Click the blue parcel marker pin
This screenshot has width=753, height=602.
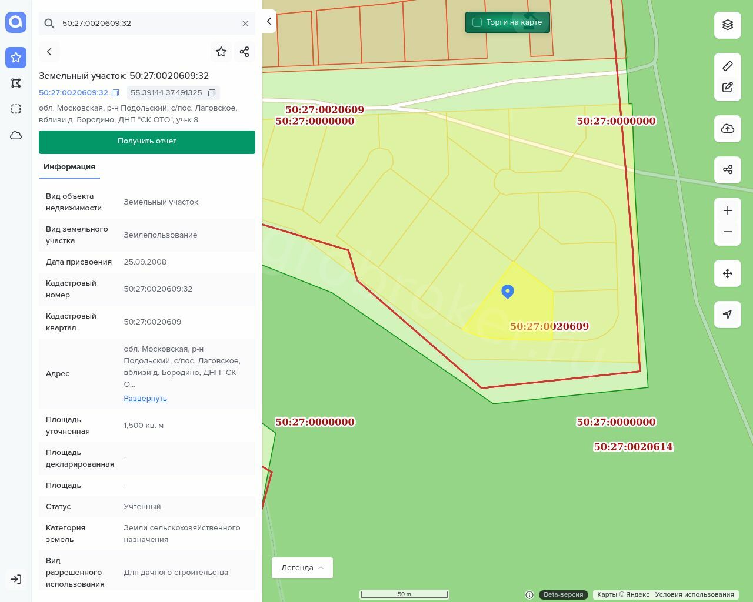508,291
